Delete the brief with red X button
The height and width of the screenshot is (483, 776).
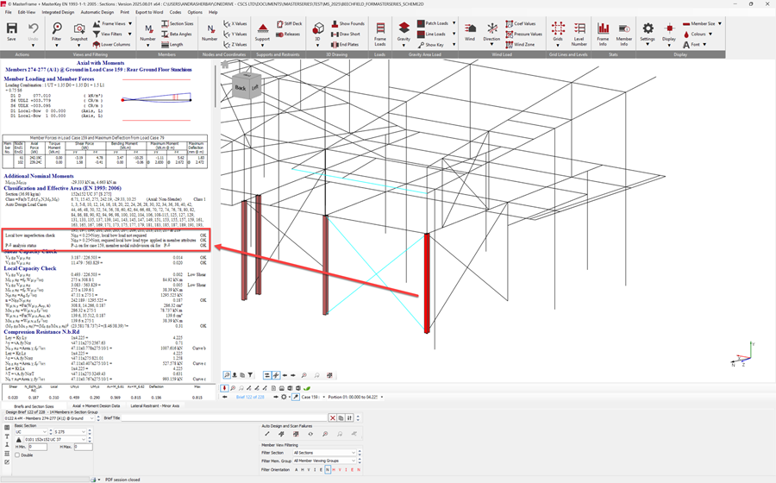click(333, 418)
